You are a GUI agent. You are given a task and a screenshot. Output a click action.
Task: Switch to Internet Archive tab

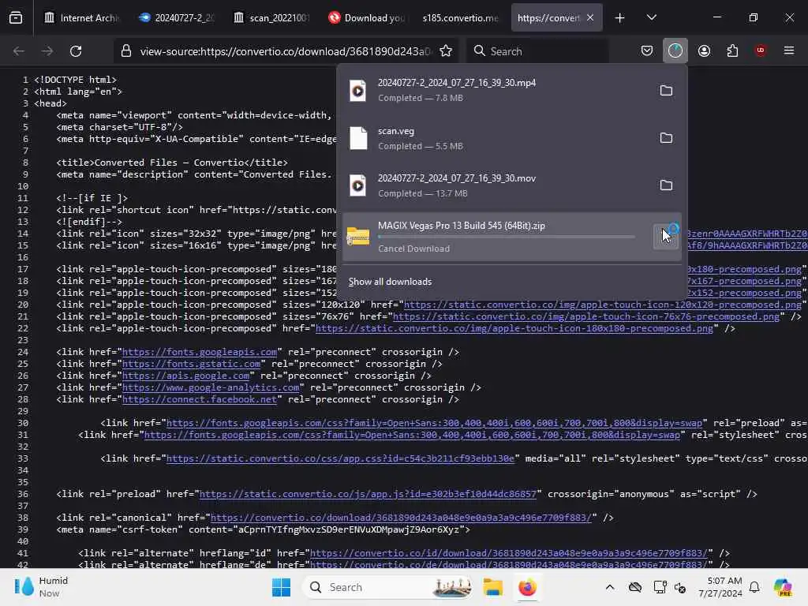[81, 18]
